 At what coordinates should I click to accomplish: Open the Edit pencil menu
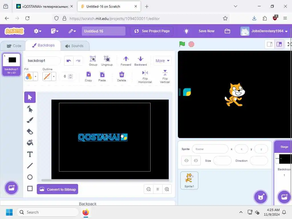(x=72, y=31)
